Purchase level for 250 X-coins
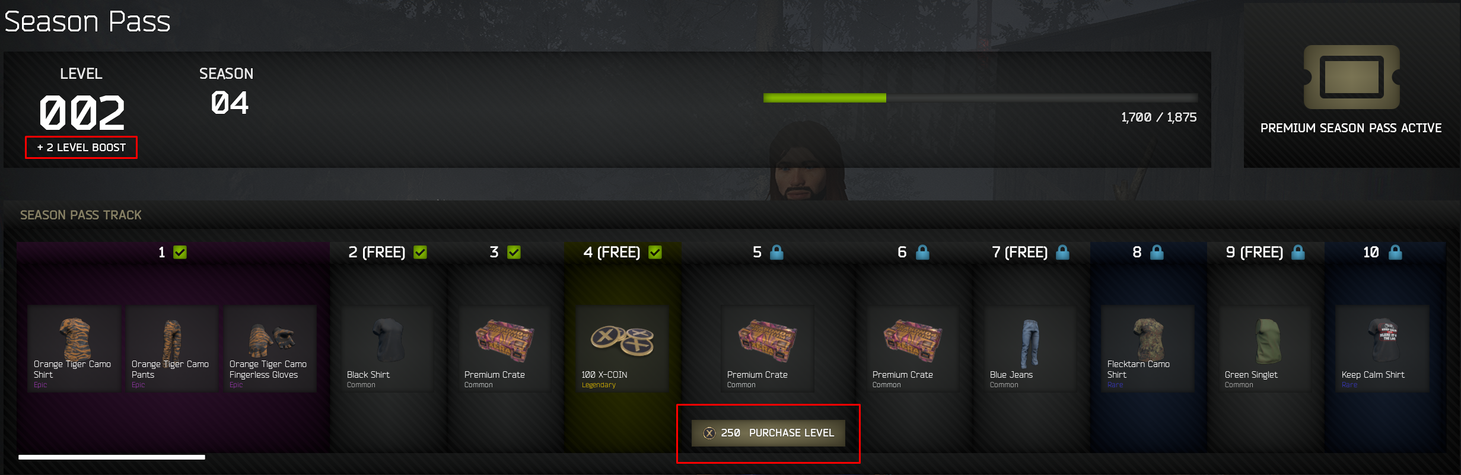 click(768, 433)
